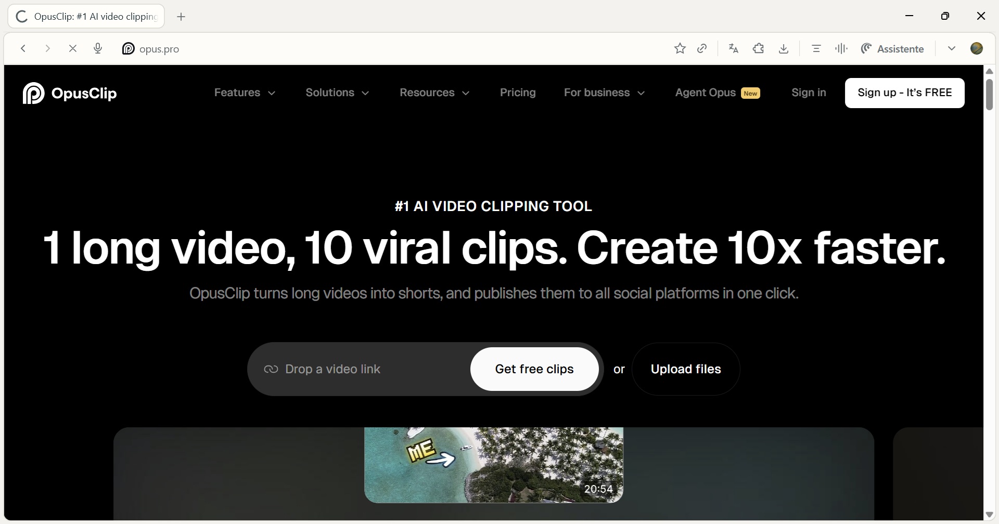This screenshot has height=524, width=999.
Task: Click the OpusClip logo in header
Action: [x=70, y=94]
